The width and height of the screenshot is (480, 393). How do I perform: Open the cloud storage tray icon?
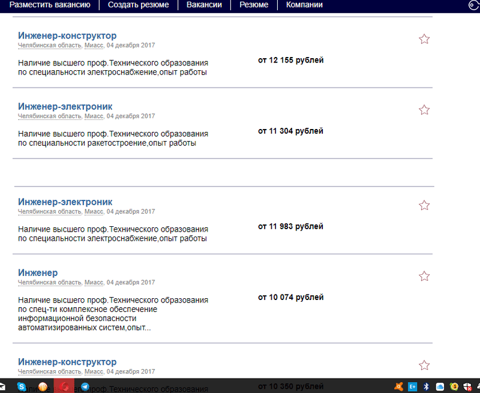tap(440, 387)
